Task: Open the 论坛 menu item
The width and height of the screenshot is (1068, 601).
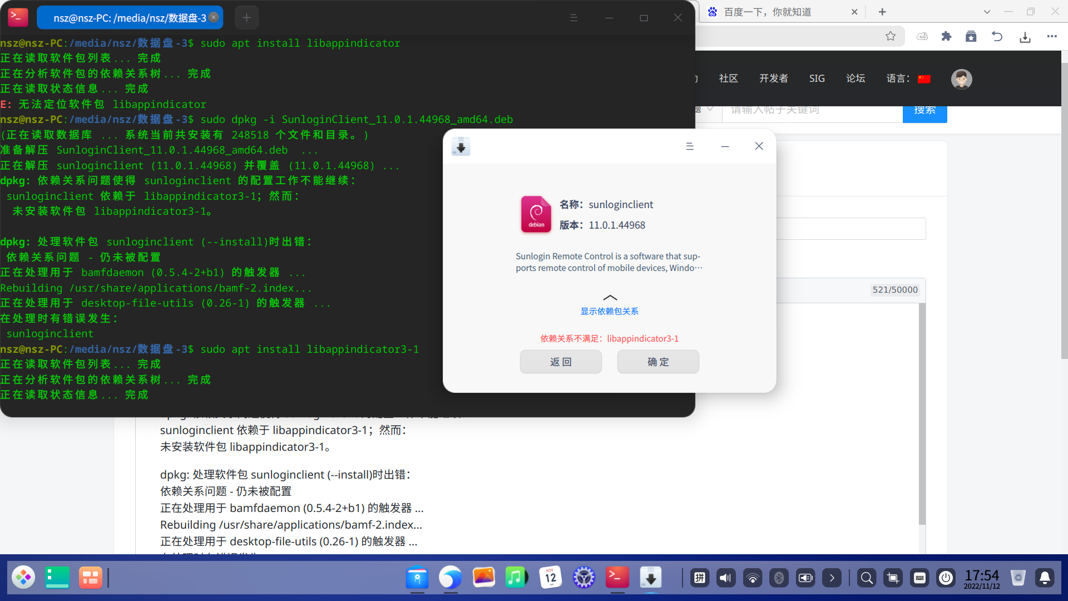Action: [856, 78]
